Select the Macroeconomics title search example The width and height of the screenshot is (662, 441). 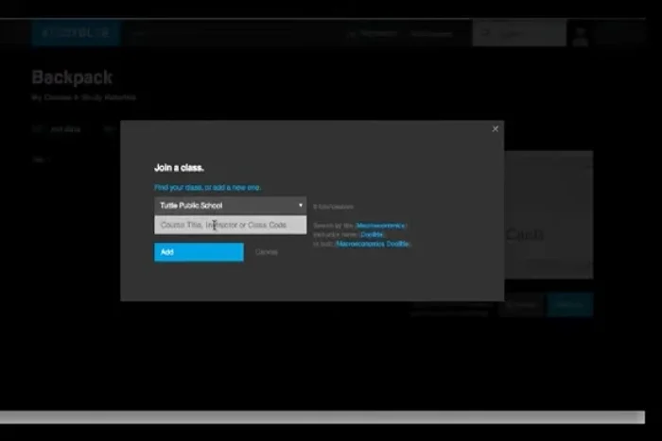381,225
